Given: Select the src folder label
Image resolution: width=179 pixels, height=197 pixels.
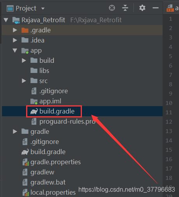Looking at the screenshot, I should (43, 81).
